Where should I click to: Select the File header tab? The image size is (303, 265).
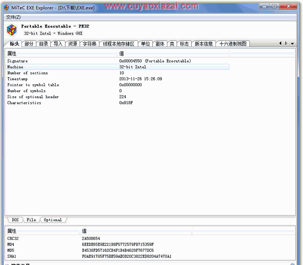tap(31, 220)
